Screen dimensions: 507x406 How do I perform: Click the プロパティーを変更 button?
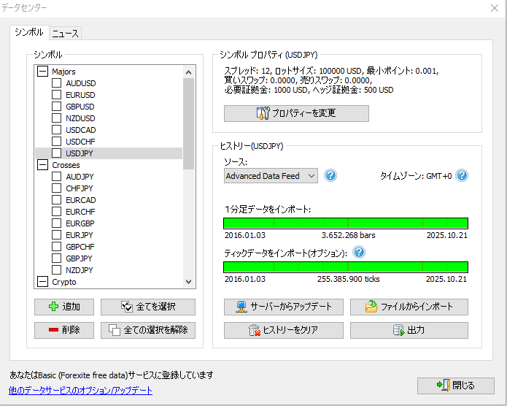point(296,113)
